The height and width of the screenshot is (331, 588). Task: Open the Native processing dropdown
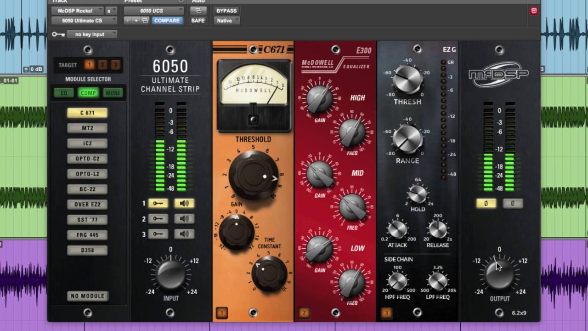point(227,21)
